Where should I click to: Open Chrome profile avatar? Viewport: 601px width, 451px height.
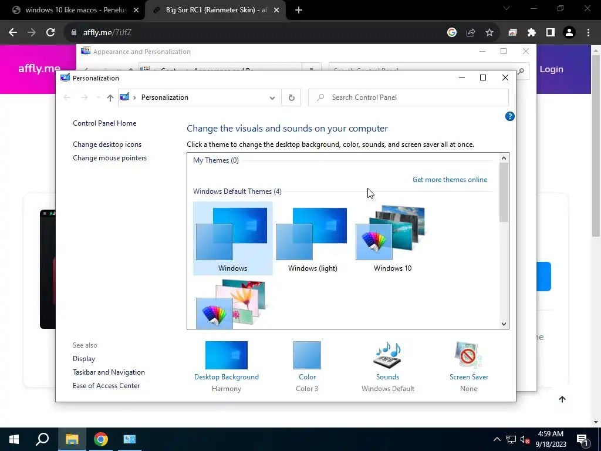tap(569, 33)
